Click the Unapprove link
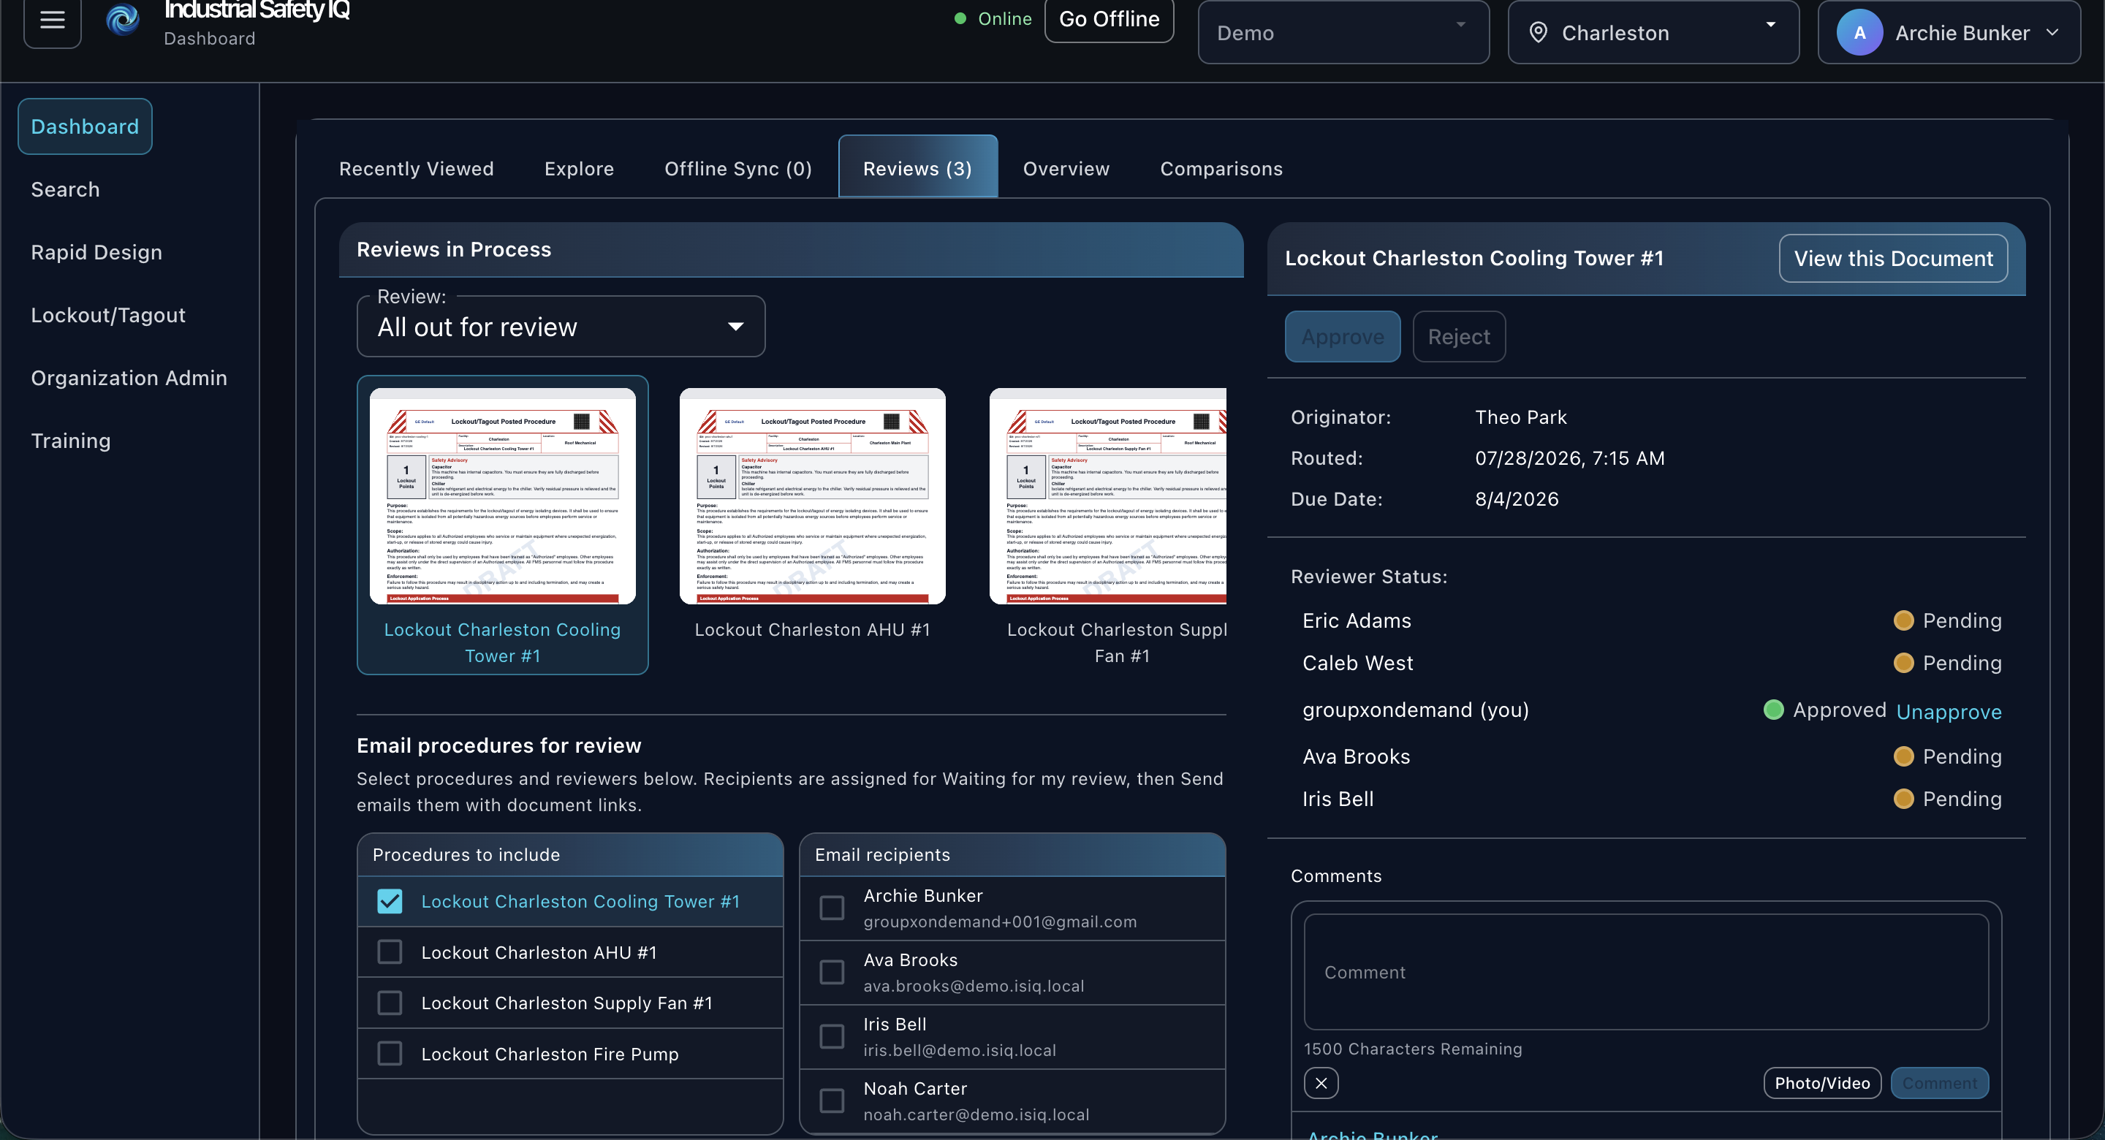Viewport: 2105px width, 1140px height. tap(1949, 712)
